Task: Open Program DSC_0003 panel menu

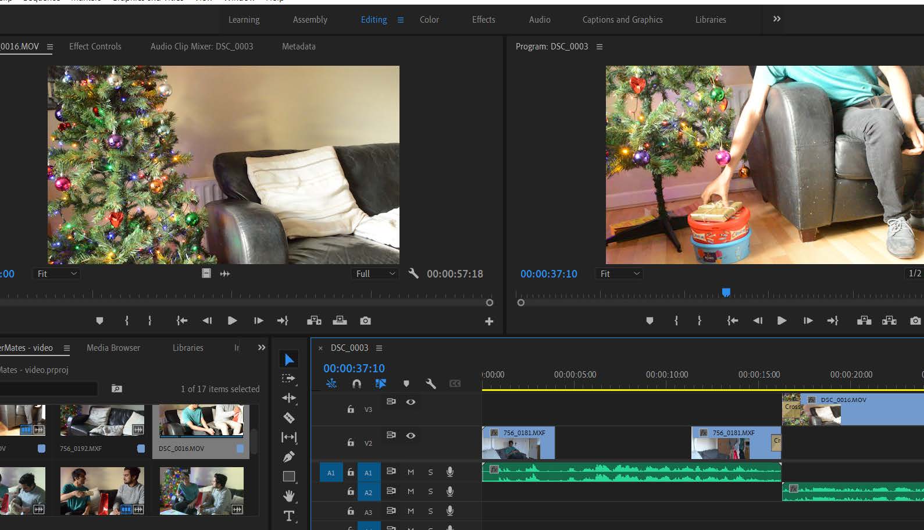Action: (x=600, y=47)
